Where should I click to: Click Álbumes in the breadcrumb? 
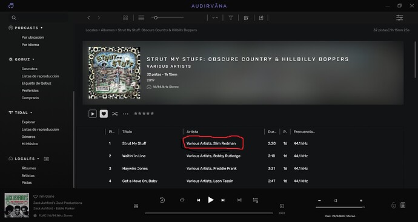108,30
